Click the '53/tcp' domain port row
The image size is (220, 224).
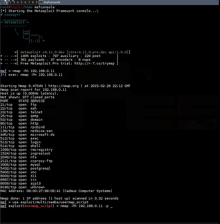[21, 120]
